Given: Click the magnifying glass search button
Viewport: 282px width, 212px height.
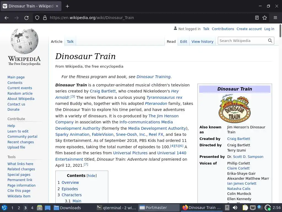Looking at the screenshot, I should pos(270,41).
